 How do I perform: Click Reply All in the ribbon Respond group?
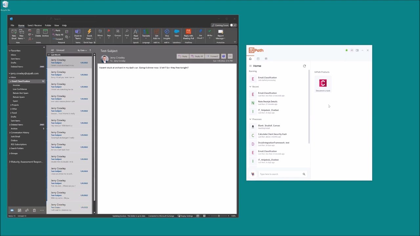[x=58, y=35]
